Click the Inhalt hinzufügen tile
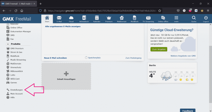 [x=66, y=76]
